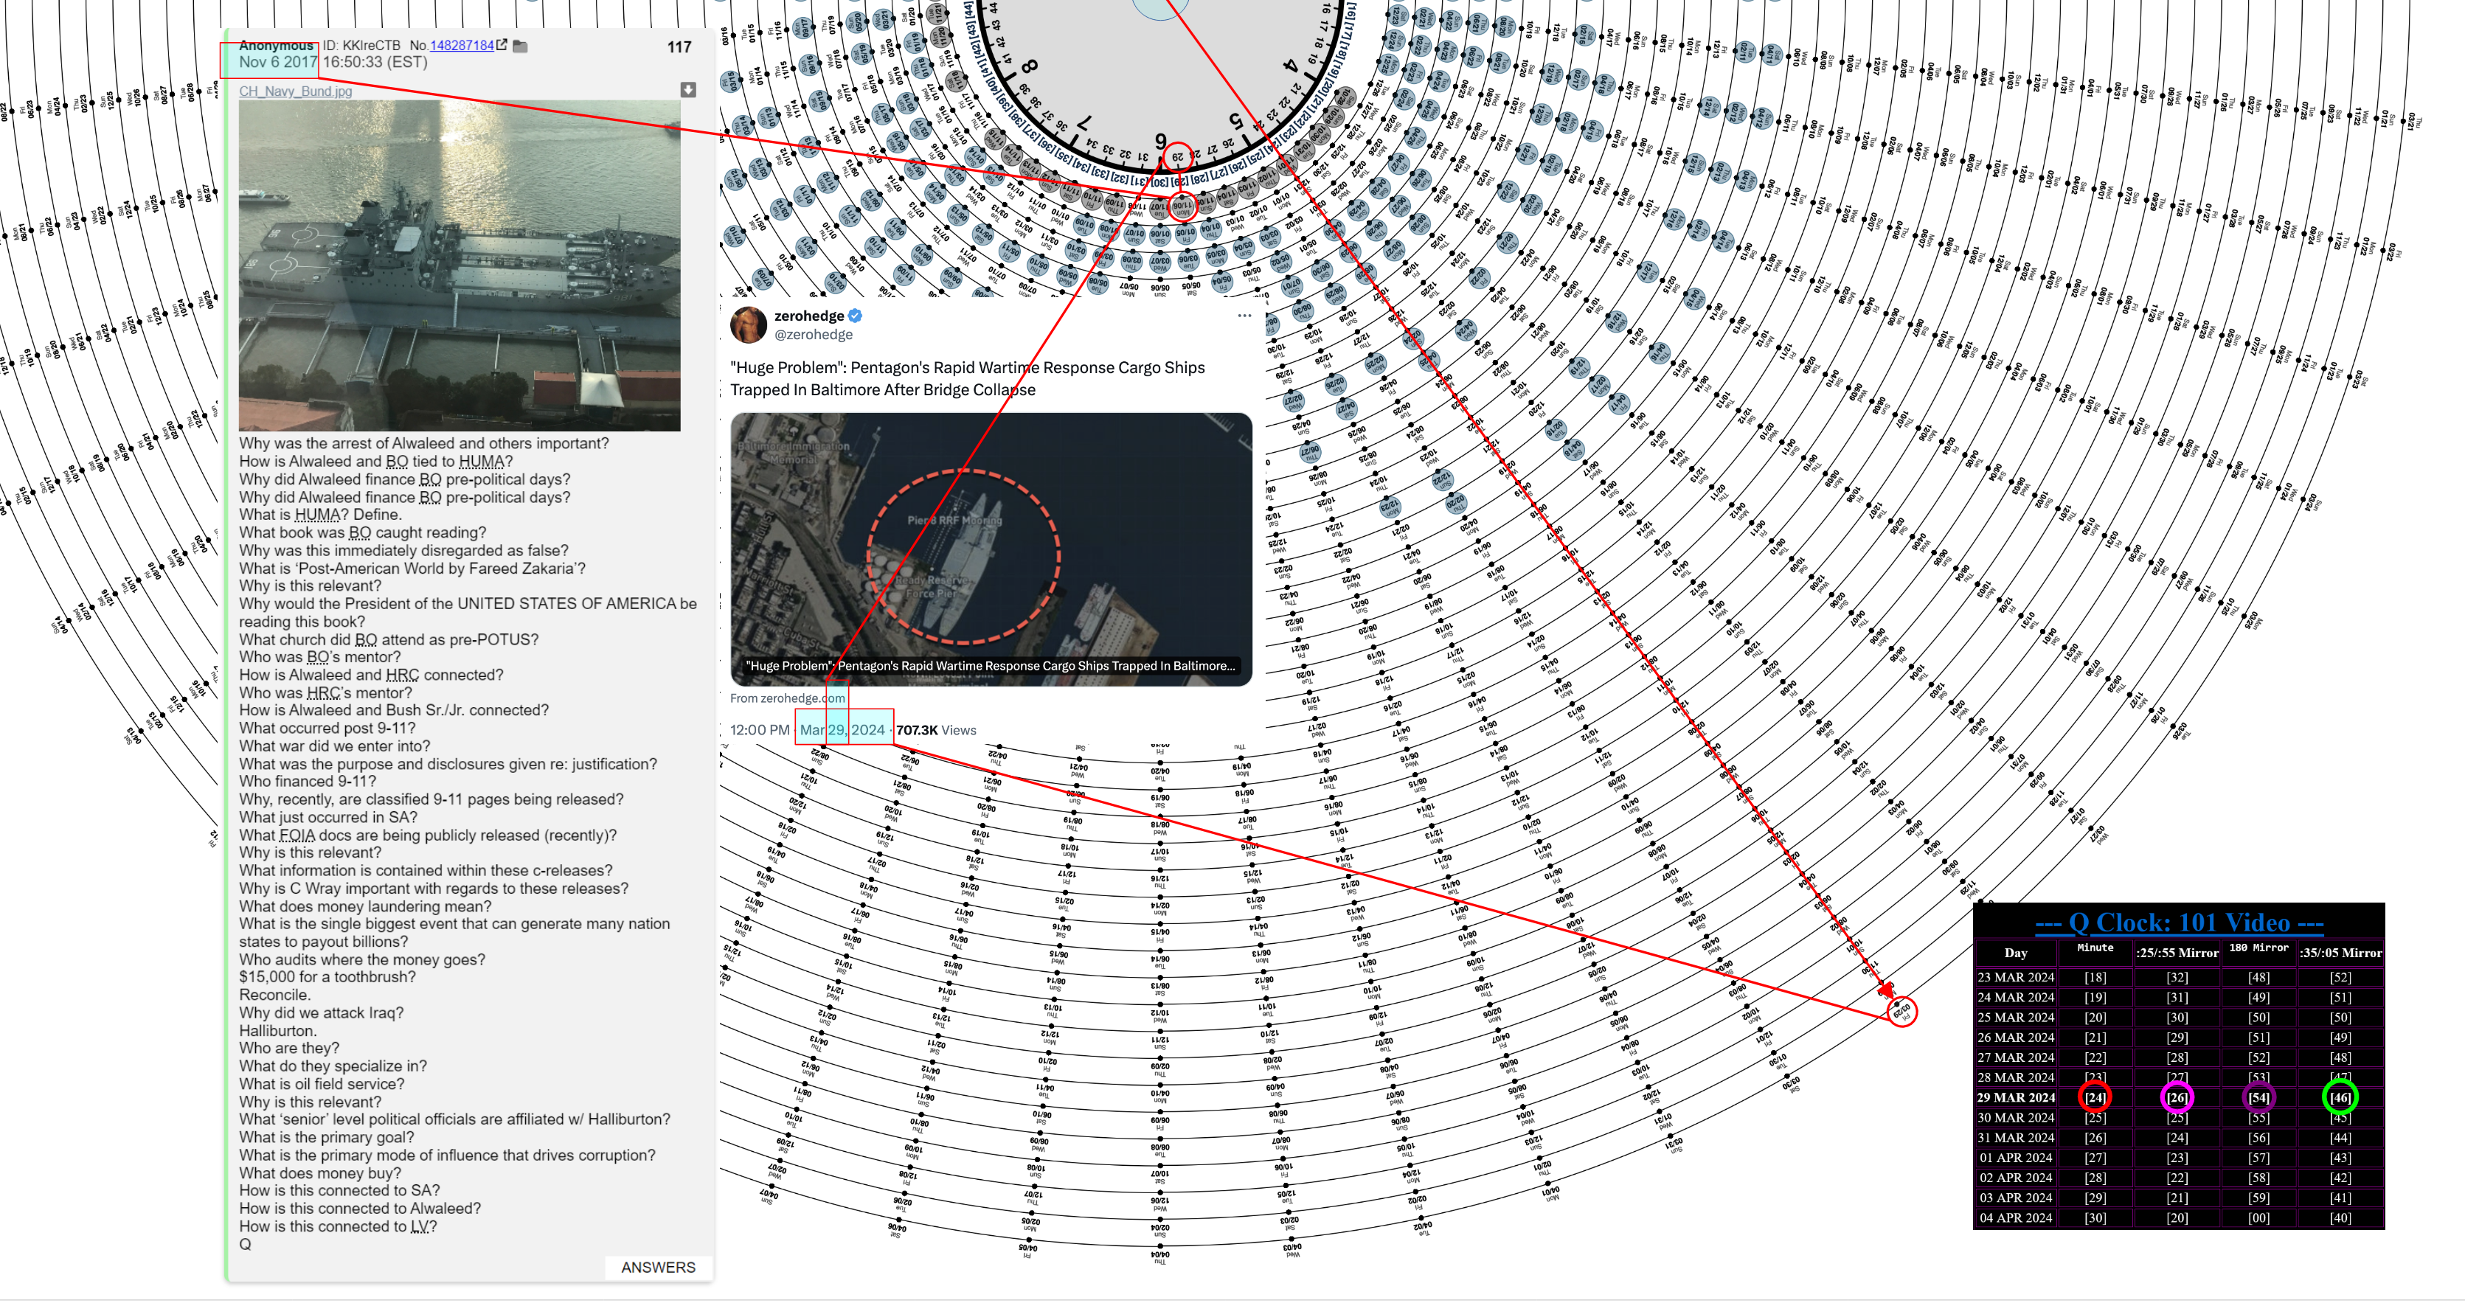Click the 'From zerohedge.com' source text
The image size is (2465, 1303).
click(x=788, y=698)
